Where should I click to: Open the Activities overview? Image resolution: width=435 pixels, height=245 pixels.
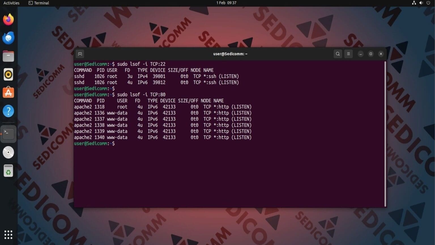(x=11, y=3)
